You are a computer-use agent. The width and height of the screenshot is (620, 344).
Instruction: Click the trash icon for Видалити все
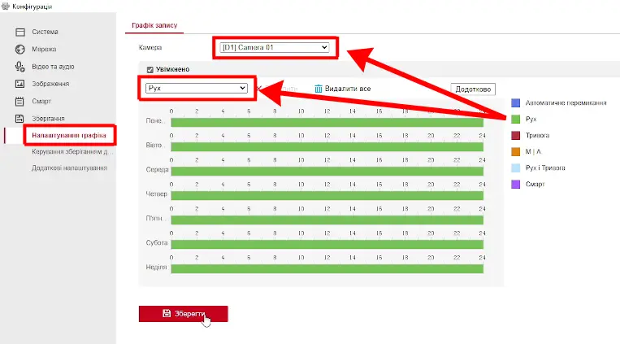(319, 88)
